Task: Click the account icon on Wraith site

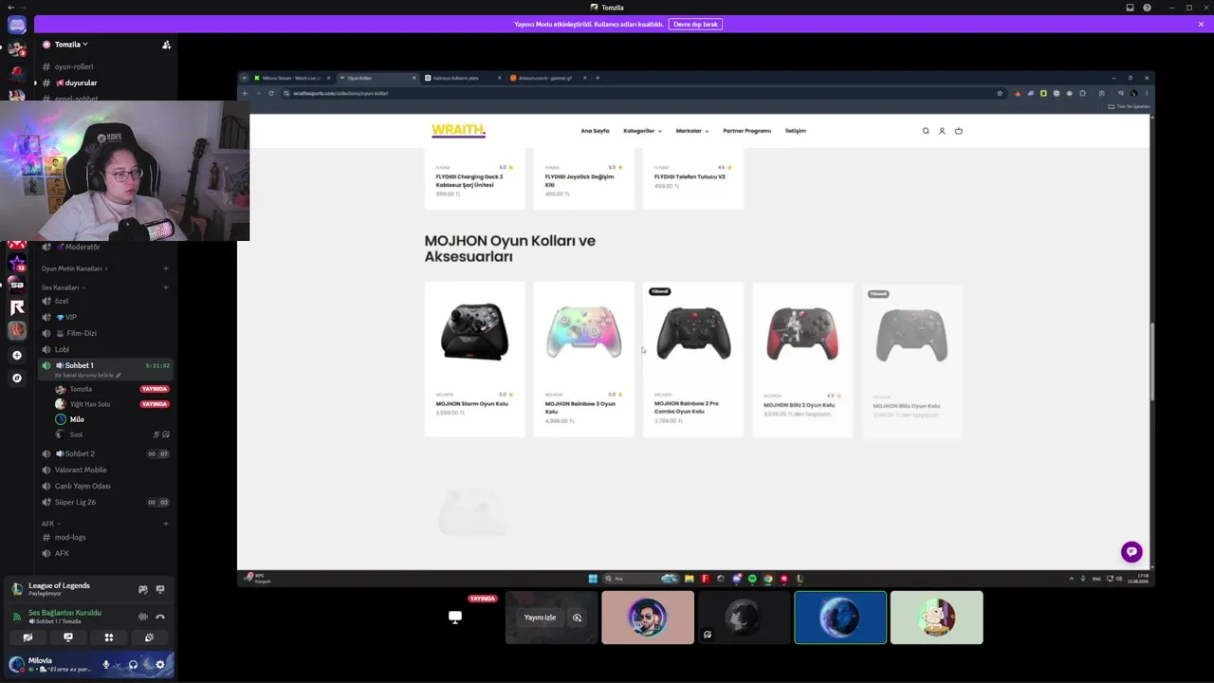Action: pyautogui.click(x=942, y=131)
